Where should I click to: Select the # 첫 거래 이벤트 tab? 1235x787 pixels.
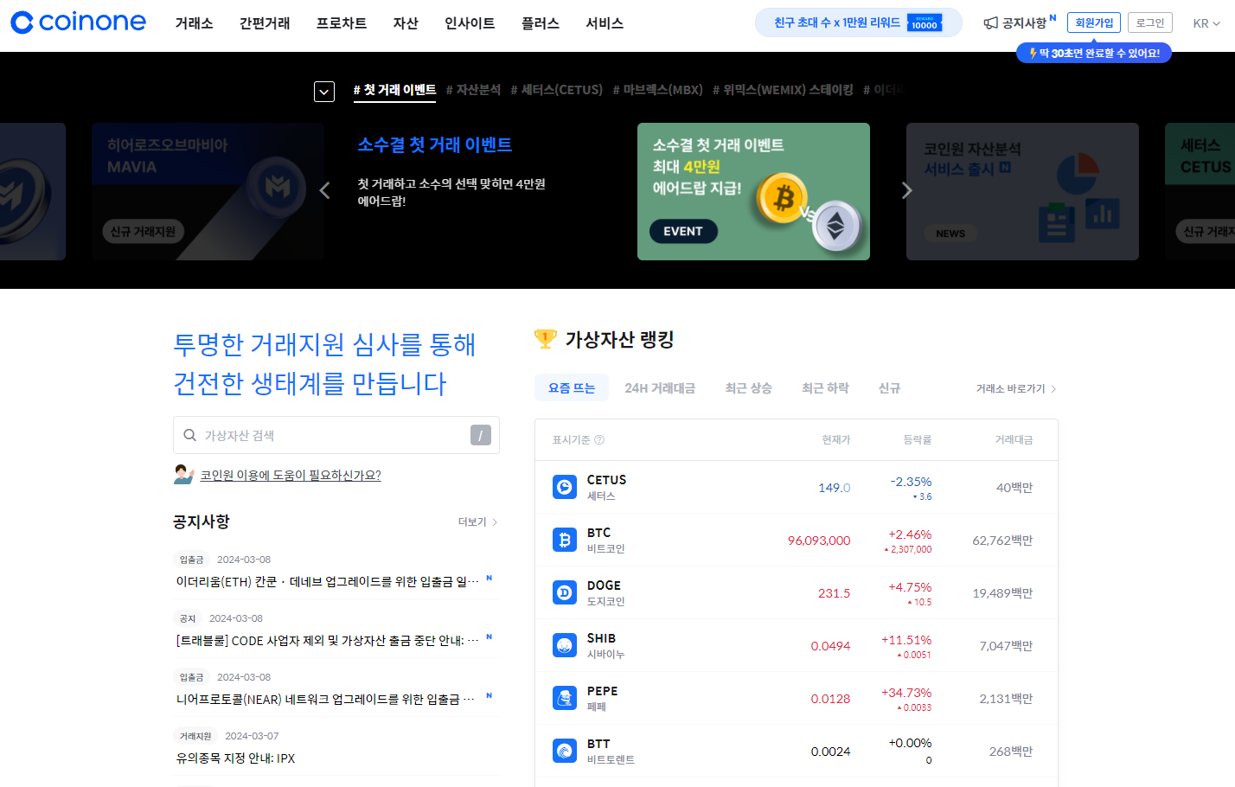pyautogui.click(x=394, y=90)
